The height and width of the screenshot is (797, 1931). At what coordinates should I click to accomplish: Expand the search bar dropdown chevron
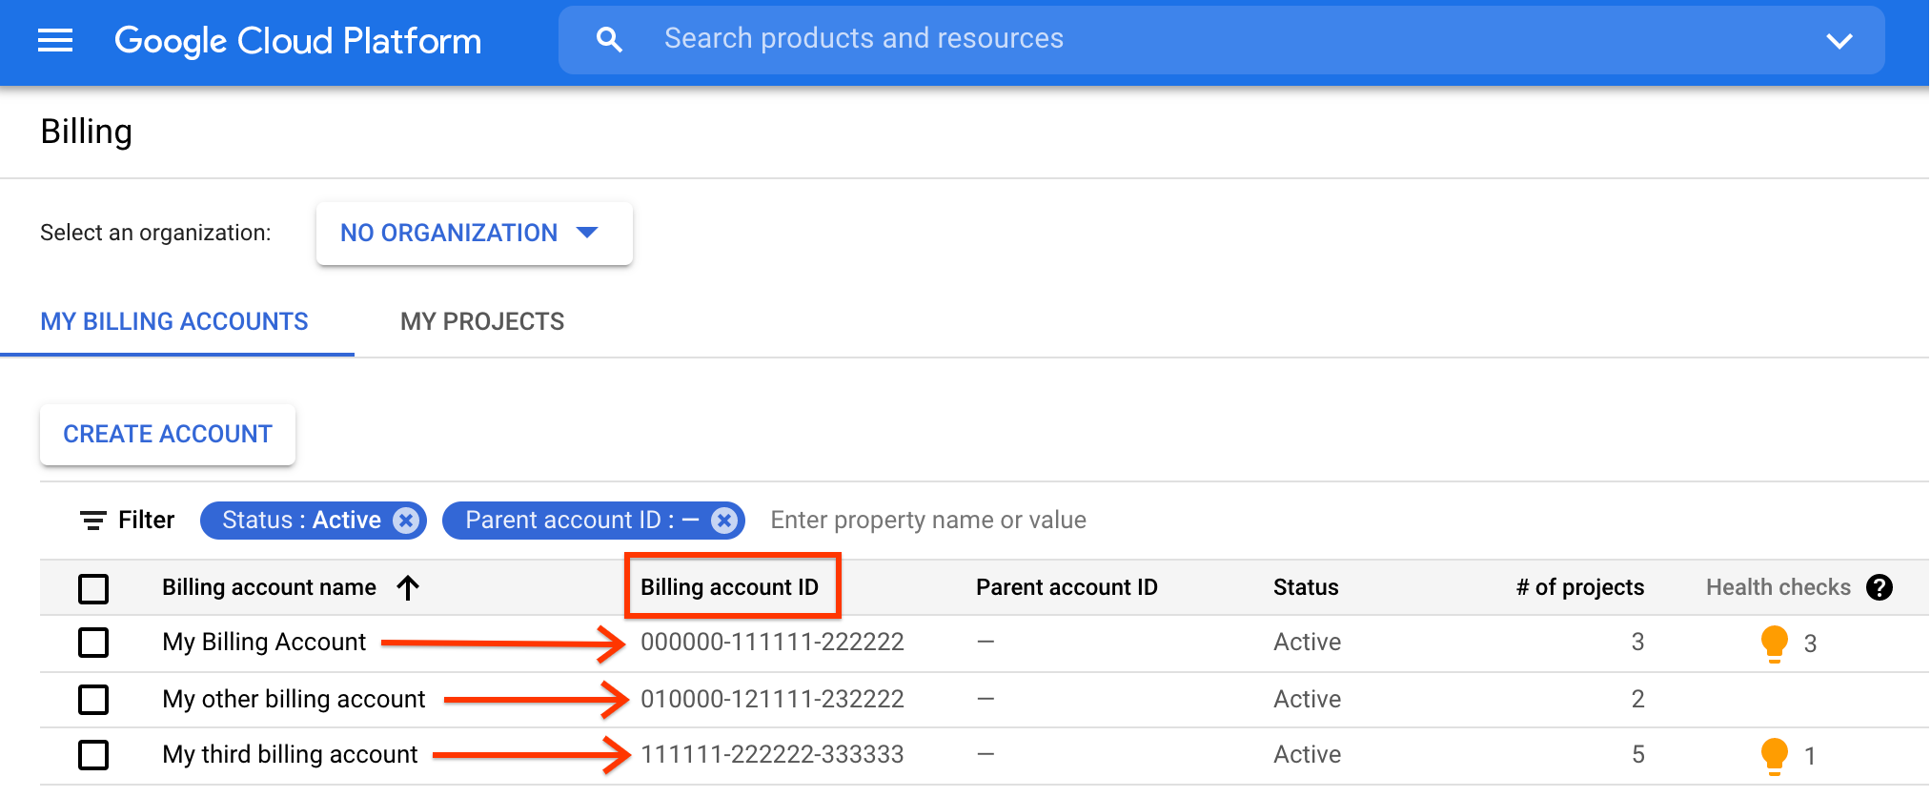pyautogui.click(x=1839, y=40)
